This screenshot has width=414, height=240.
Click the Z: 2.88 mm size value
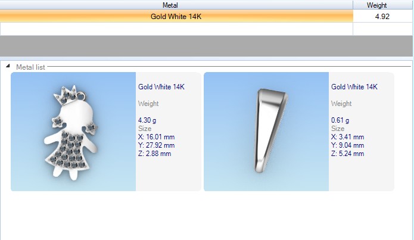click(154, 153)
